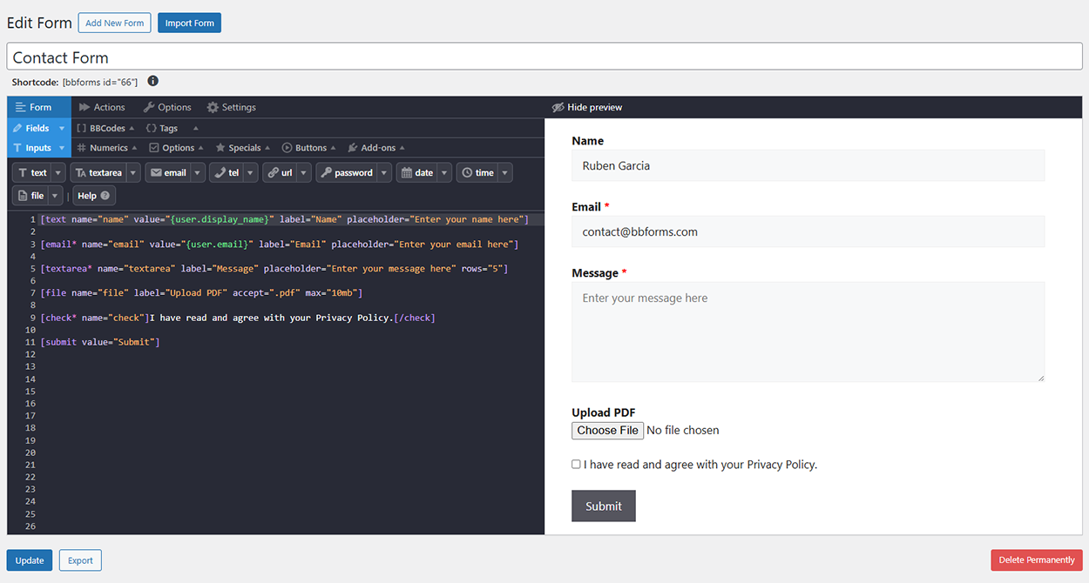The image size is (1089, 583).
Task: Open the Settings tab
Action: point(231,107)
